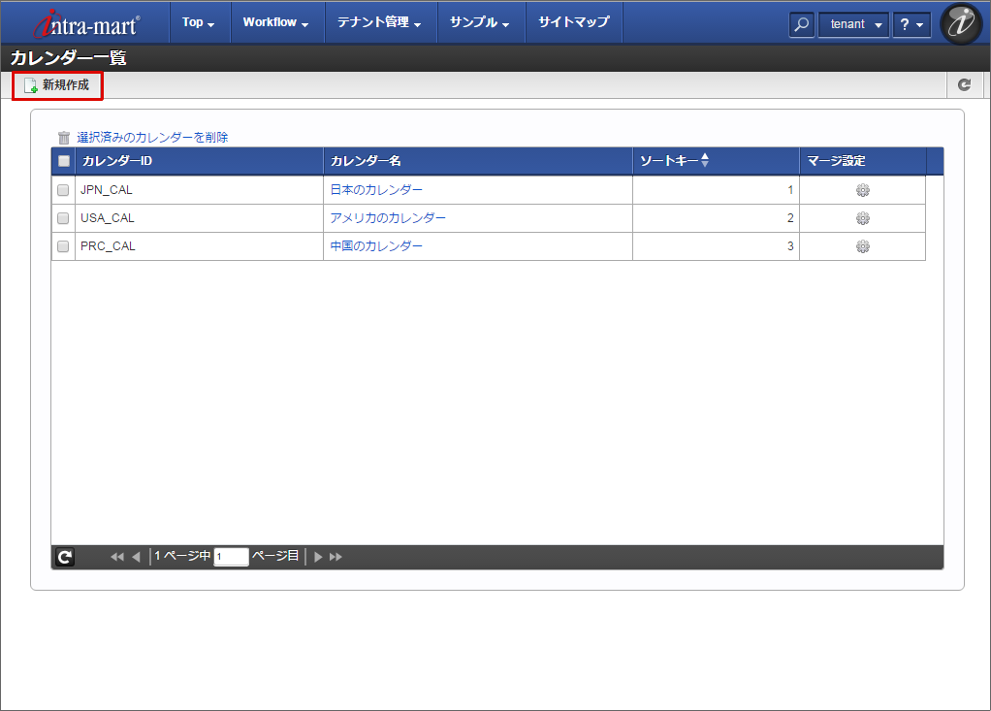
Task: Expand the Workflow menu
Action: [x=276, y=22]
